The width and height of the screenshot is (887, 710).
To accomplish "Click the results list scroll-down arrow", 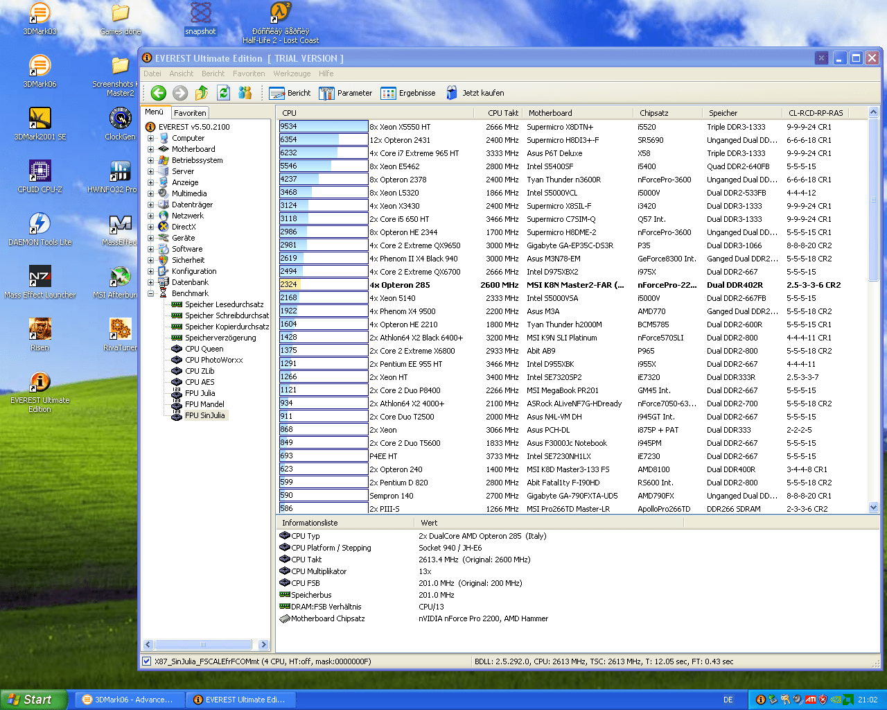I will tap(873, 508).
